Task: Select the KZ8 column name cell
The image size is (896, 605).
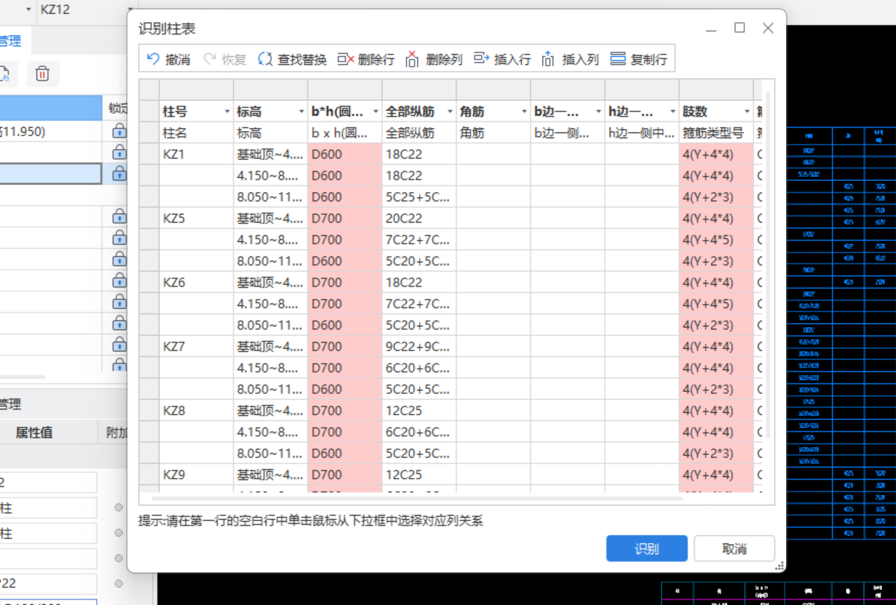Action: 197,410
